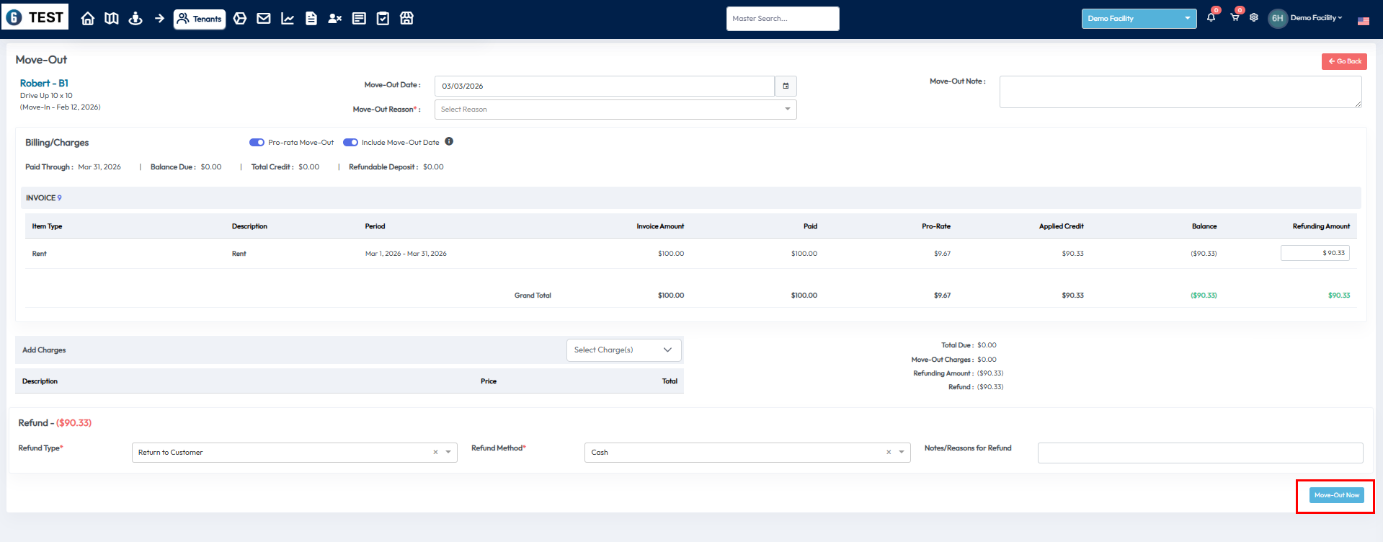Viewport: 1383px width, 542px height.
Task: Open the Demo Facility user menu
Action: point(1315,18)
